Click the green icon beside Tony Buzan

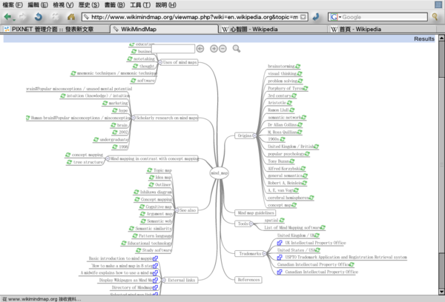click(291, 161)
